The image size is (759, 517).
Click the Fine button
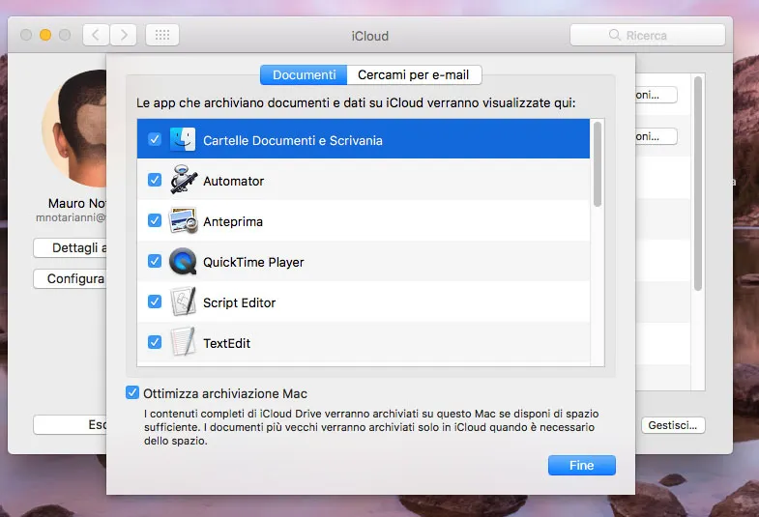[582, 465]
